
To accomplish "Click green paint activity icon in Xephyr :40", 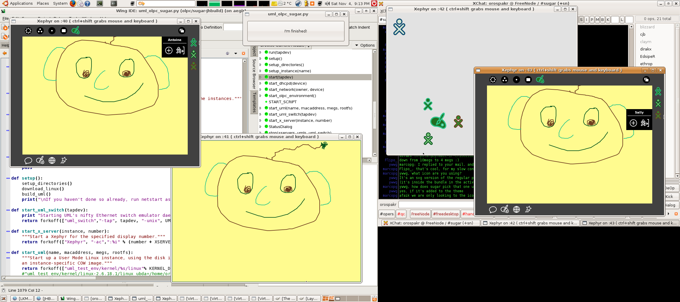I will (76, 30).
